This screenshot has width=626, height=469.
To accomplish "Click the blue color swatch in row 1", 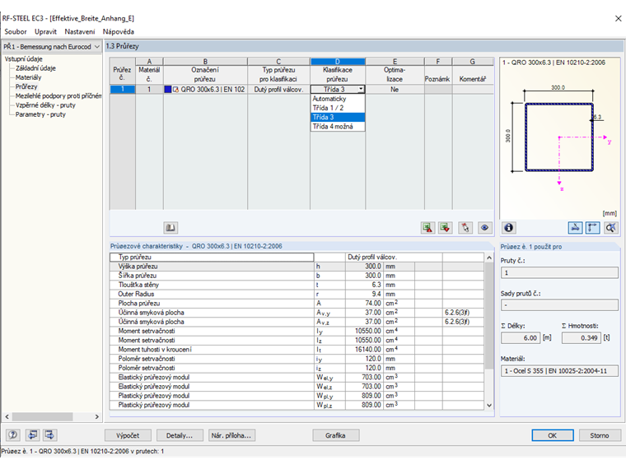I will [168, 90].
